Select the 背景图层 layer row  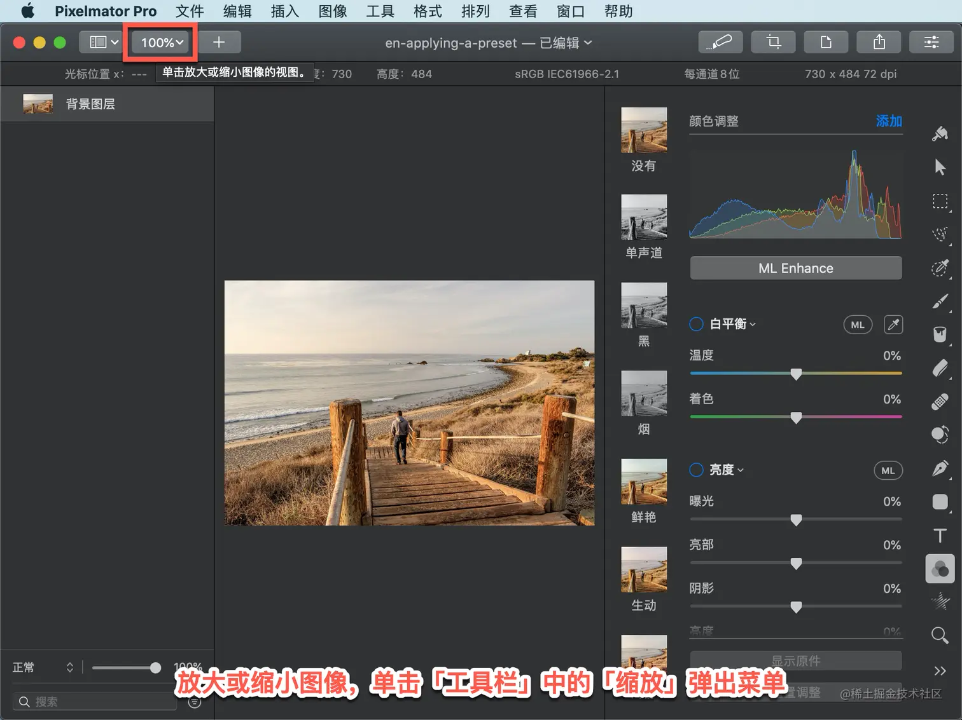coord(107,104)
